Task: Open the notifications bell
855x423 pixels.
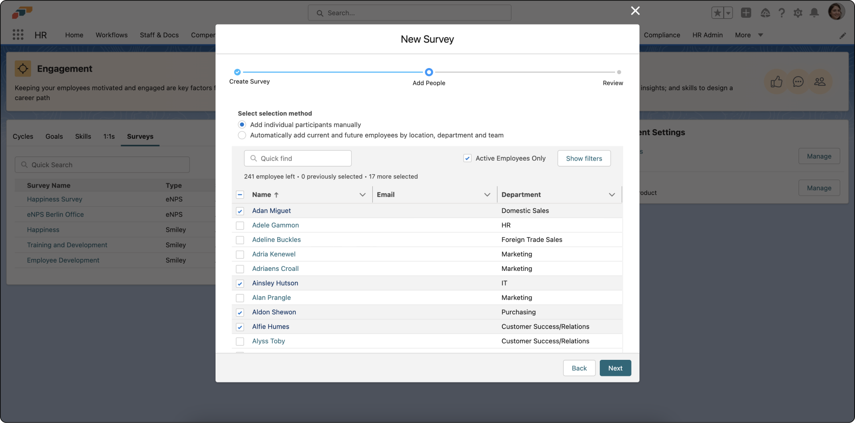Action: 814,13
